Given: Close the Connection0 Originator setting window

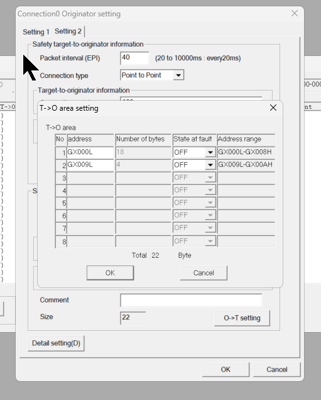Looking at the screenshot, I should [x=295, y=13].
